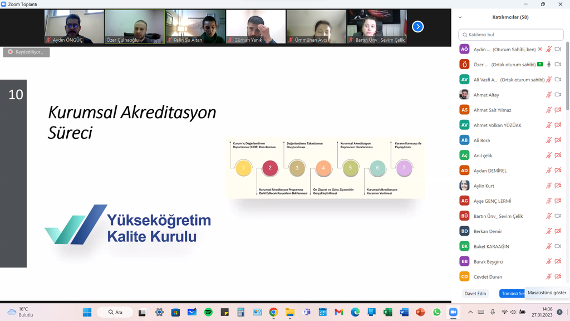Click the microphone icon next to Özer
This screenshot has width=570, height=321.
(x=549, y=65)
